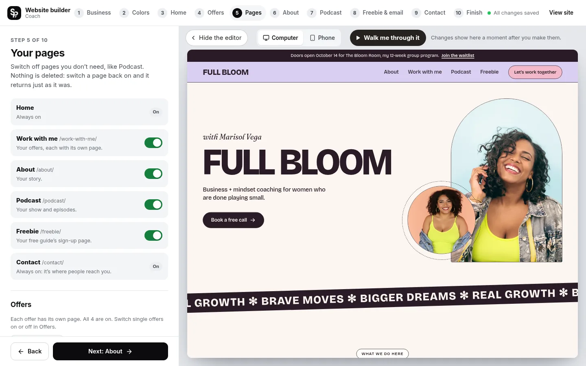Switch preview to Phone view
This screenshot has width=586, height=366.
[322, 38]
